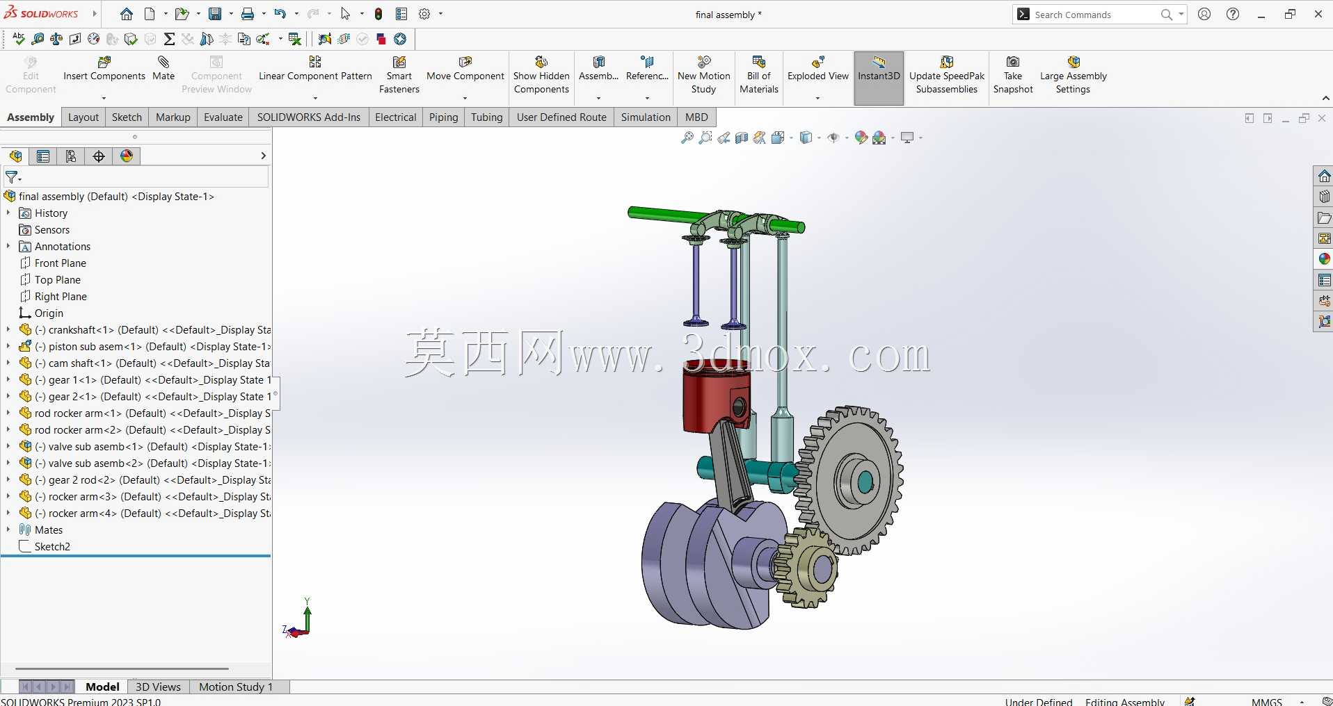Screen dimensions: 1333x706
Task: Open the PropertyManager tab
Action: 43,156
